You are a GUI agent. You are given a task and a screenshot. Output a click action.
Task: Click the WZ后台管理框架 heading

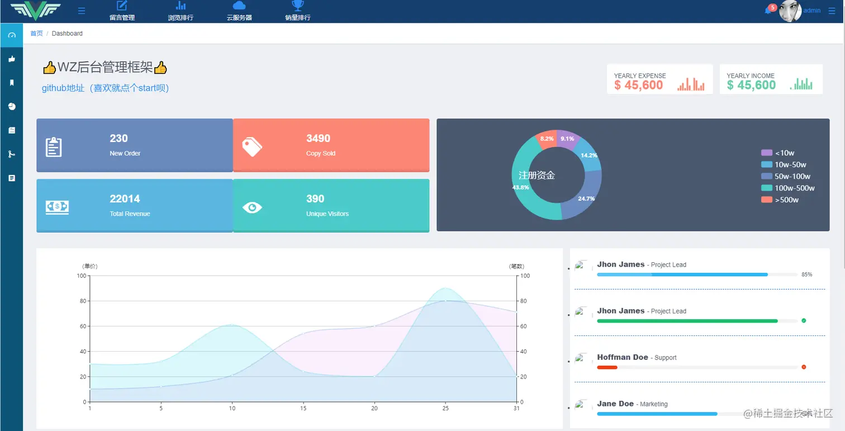point(105,68)
